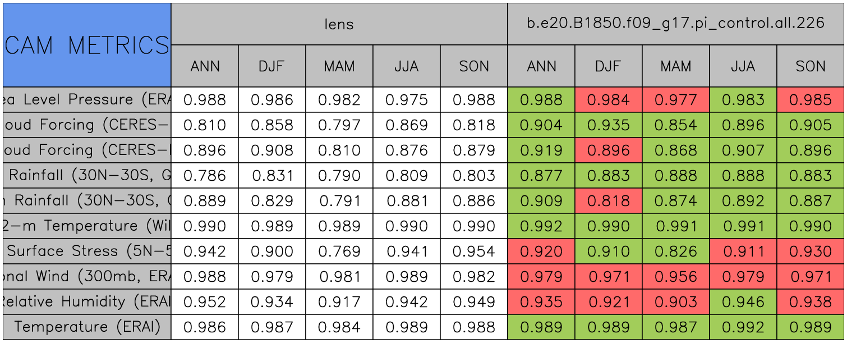Select the Surface Stress row label

pos(87,251)
